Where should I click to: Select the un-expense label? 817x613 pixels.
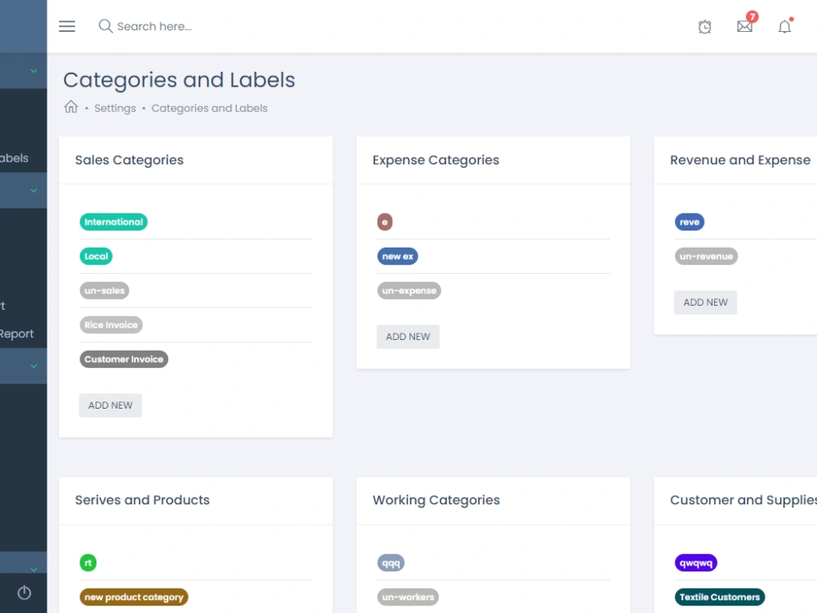pos(409,291)
